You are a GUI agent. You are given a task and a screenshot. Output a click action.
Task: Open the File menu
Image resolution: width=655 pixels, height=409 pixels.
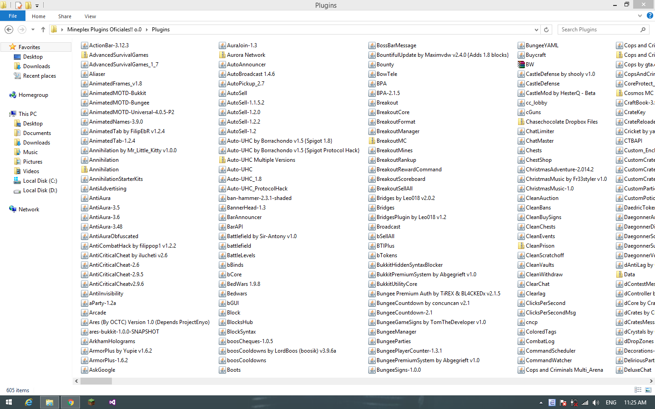click(x=13, y=16)
